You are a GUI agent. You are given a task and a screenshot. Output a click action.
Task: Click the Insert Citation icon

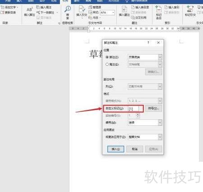coord(82,9)
